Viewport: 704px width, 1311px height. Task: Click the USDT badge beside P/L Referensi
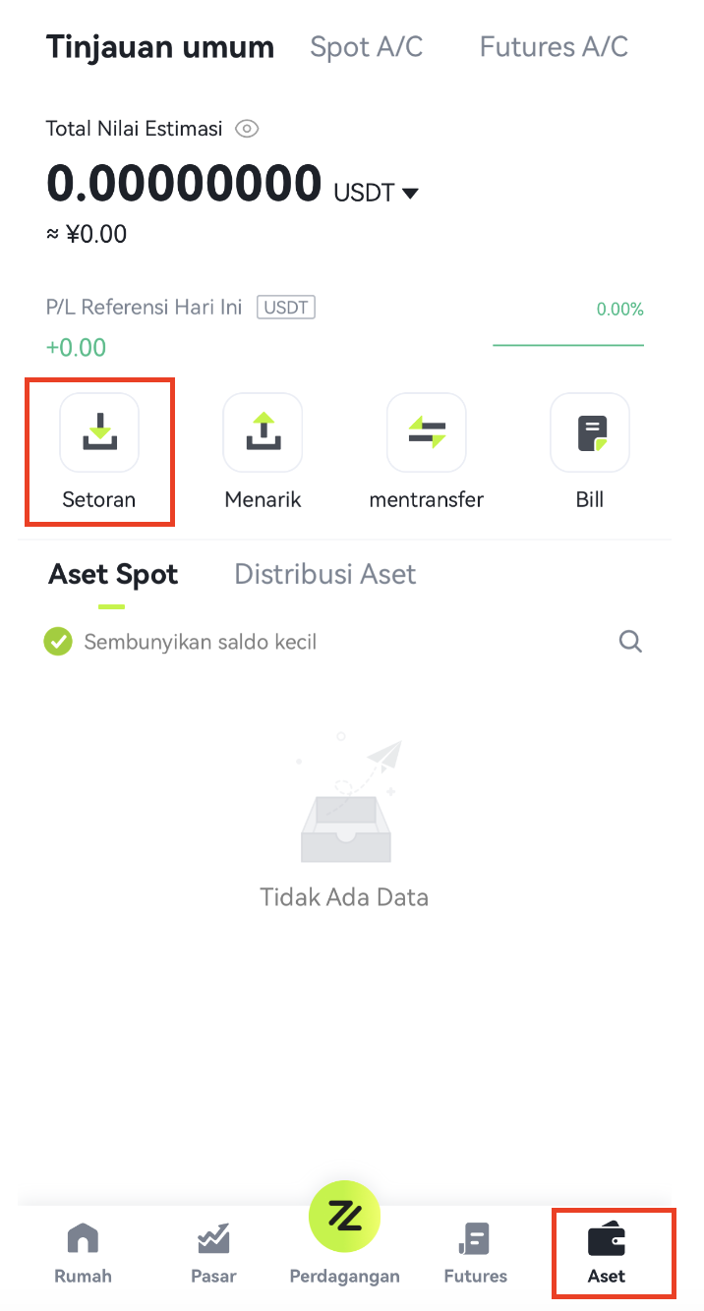coord(286,308)
